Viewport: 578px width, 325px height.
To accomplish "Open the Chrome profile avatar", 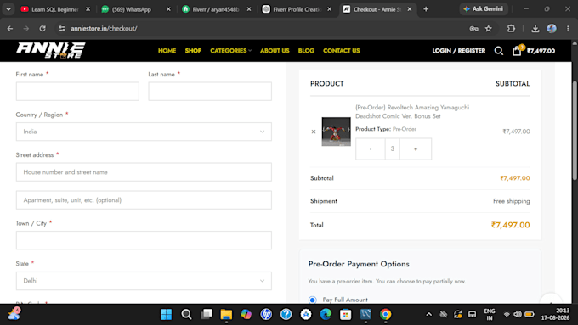I will tap(552, 28).
